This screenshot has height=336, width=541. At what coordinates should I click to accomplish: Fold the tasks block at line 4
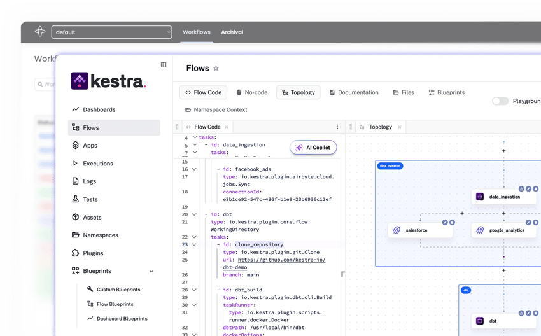click(x=195, y=137)
